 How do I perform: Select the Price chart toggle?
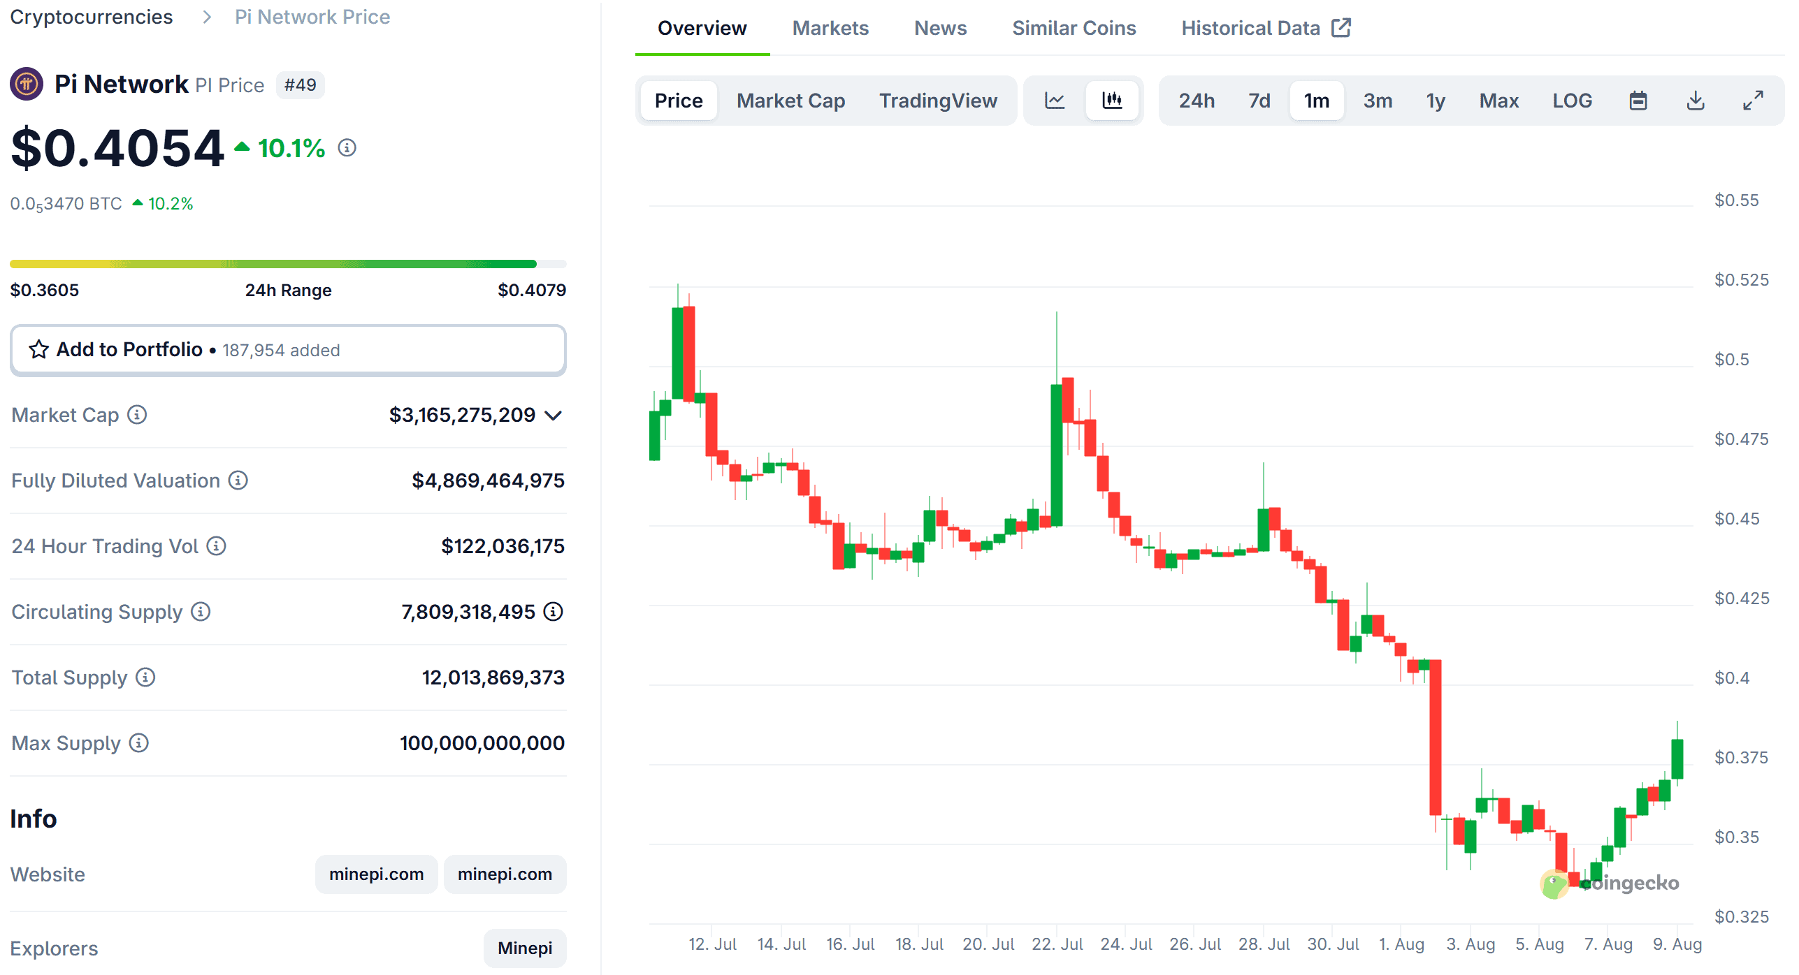pyautogui.click(x=679, y=101)
